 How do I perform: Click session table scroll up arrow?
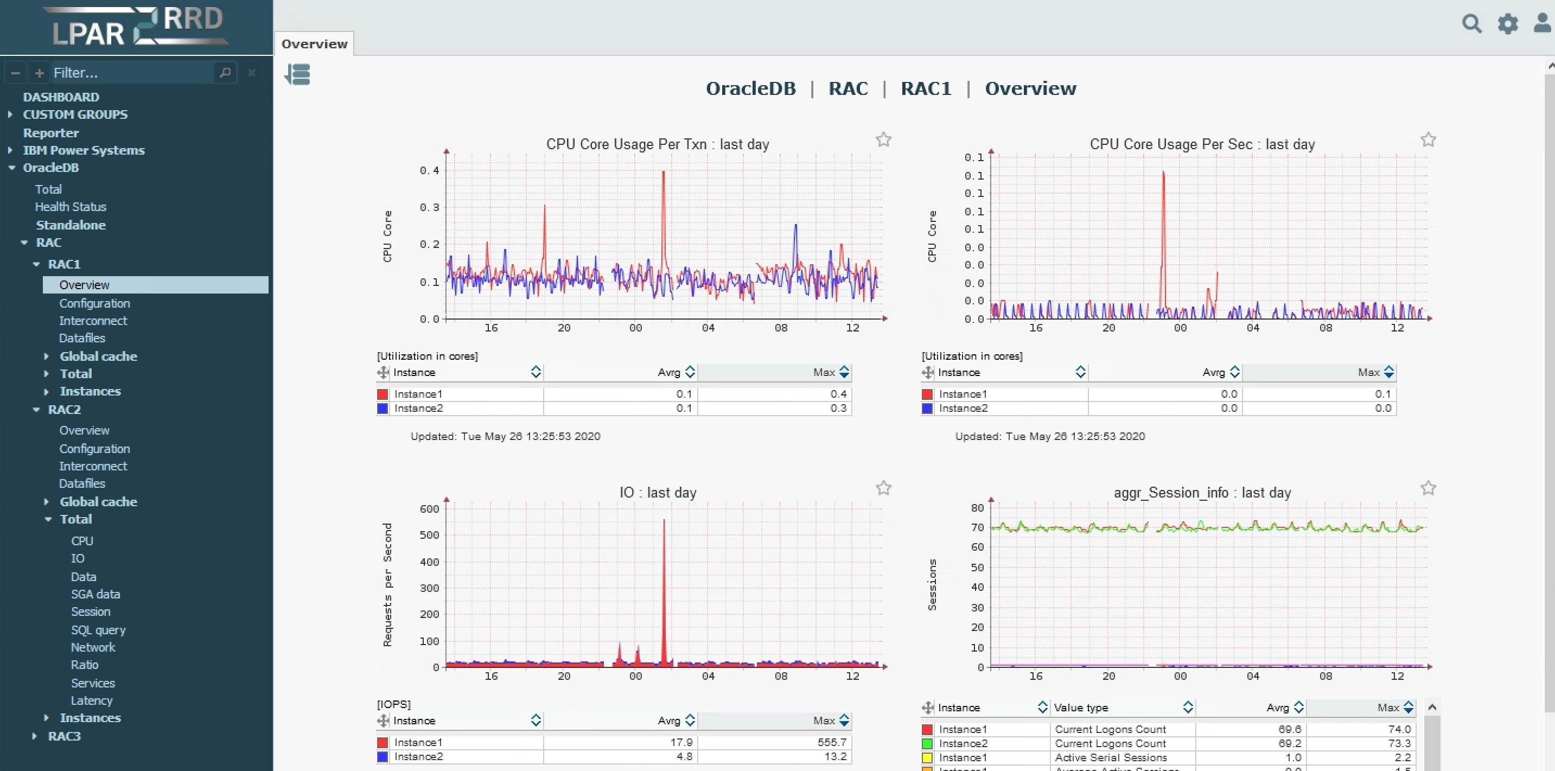1432,707
